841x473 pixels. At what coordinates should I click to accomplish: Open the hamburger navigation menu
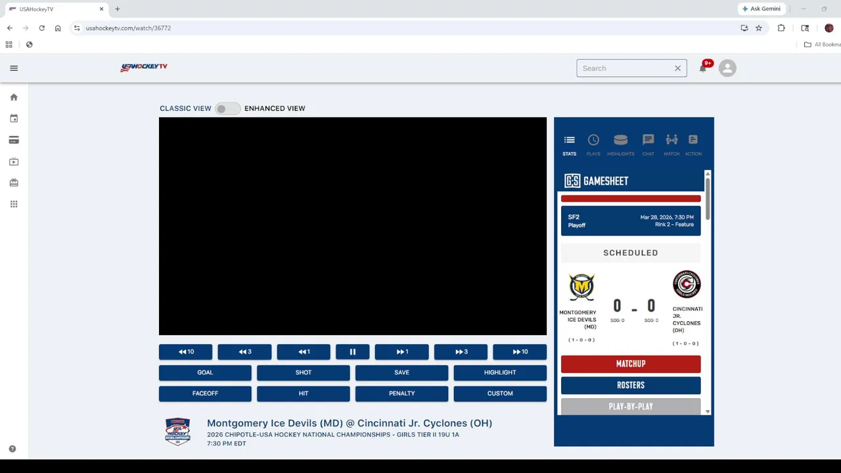click(x=14, y=68)
